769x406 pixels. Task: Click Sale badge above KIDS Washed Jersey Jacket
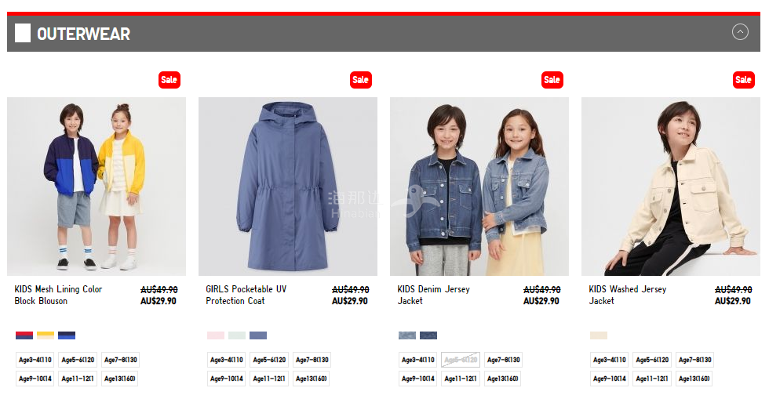[x=744, y=80]
